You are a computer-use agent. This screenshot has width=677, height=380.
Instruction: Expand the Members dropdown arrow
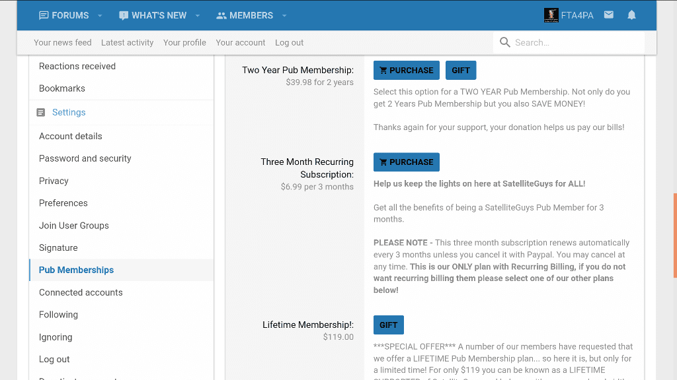click(x=284, y=16)
